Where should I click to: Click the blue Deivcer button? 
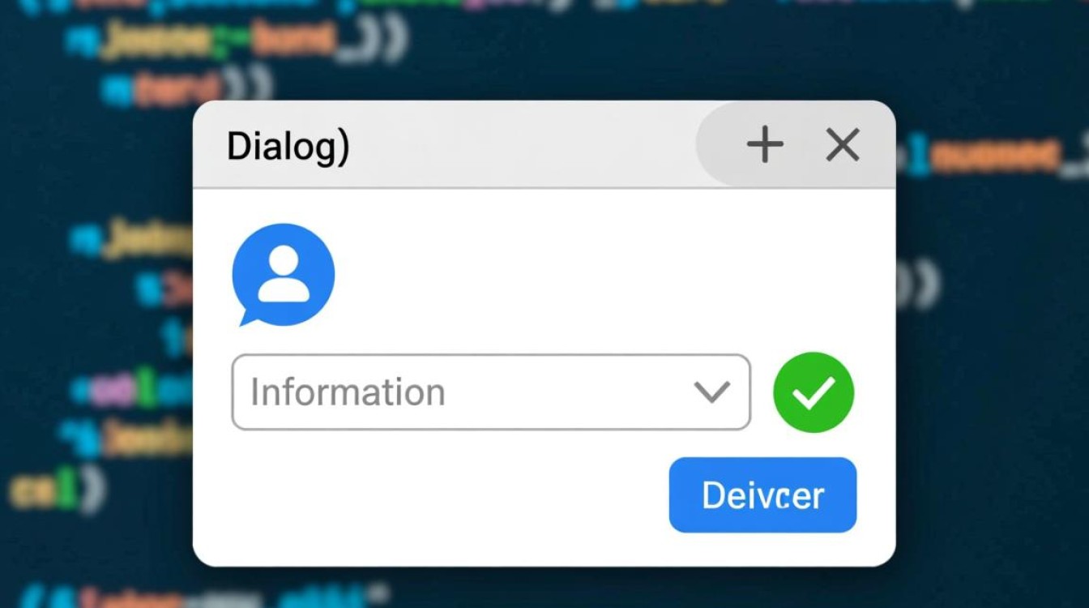pos(762,495)
